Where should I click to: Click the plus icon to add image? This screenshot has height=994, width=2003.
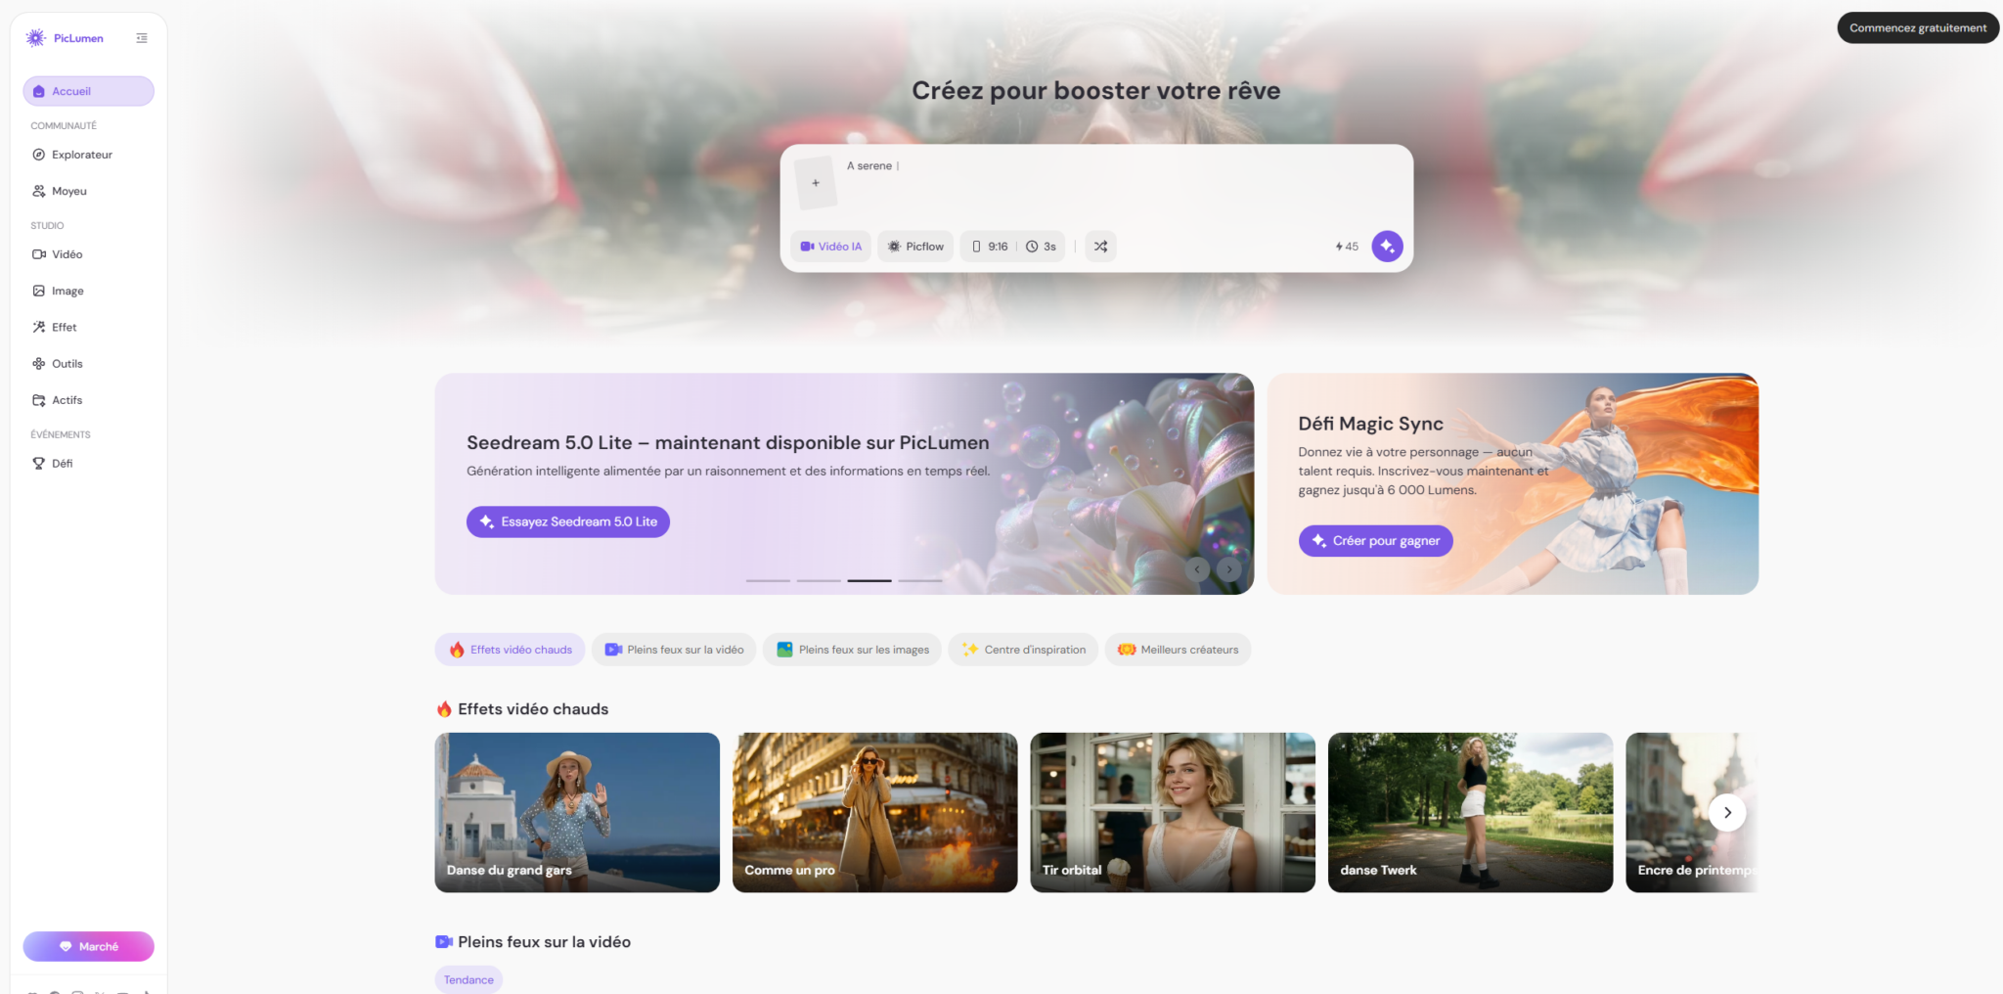point(816,183)
